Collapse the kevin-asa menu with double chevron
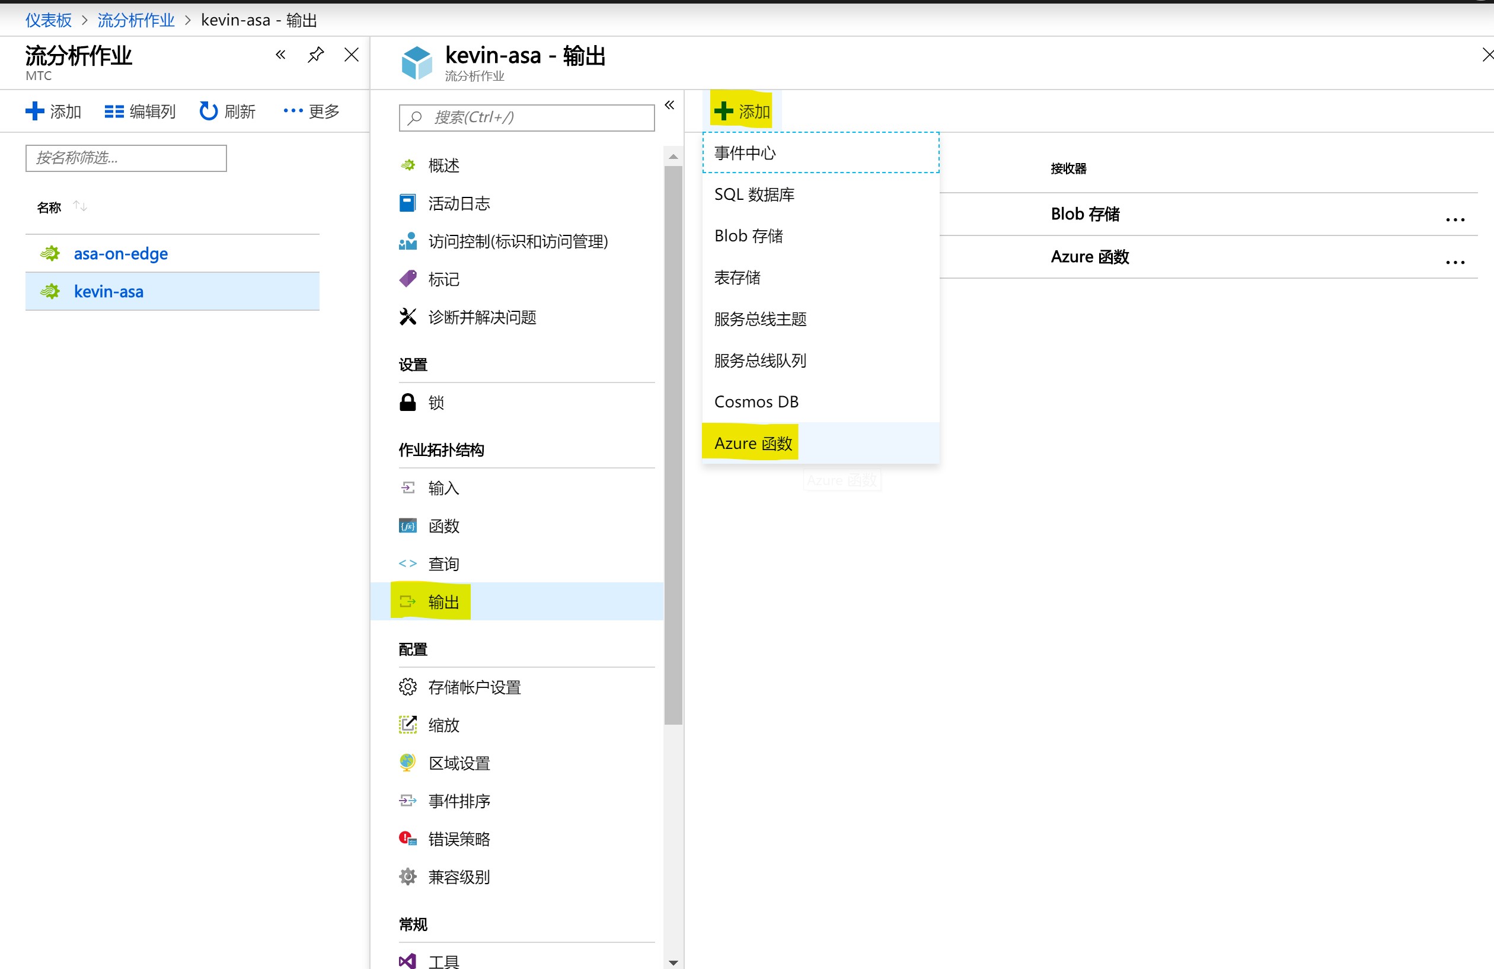1494x969 pixels. tap(670, 105)
